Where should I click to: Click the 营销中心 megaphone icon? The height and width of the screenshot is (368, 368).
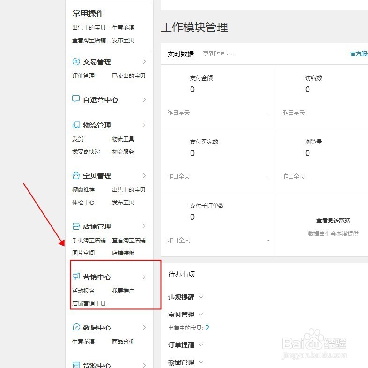point(76,277)
